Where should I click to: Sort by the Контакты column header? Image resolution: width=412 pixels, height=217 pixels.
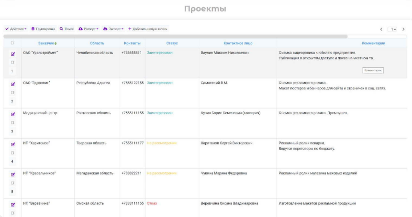click(132, 43)
